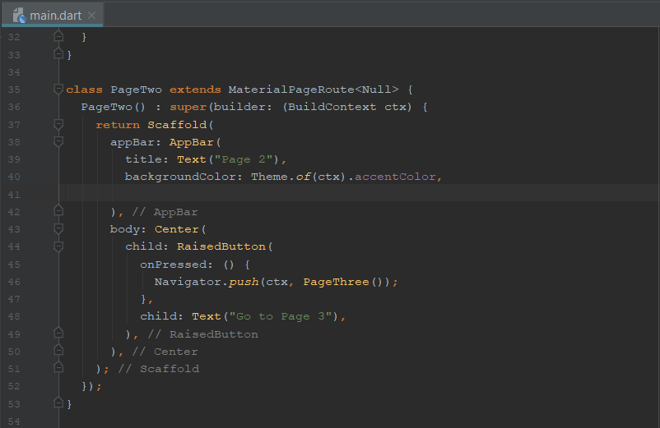Click line number 46 in the gutter
The height and width of the screenshot is (428, 660).
[14, 282]
